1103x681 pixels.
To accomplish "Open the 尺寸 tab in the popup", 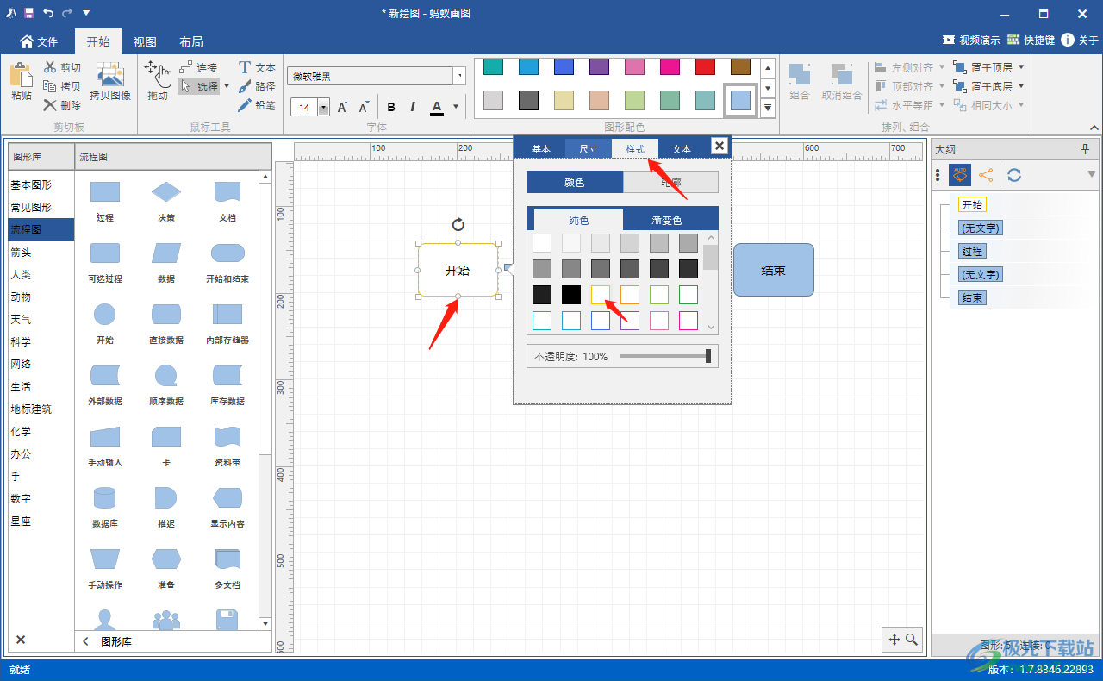I will click(589, 148).
